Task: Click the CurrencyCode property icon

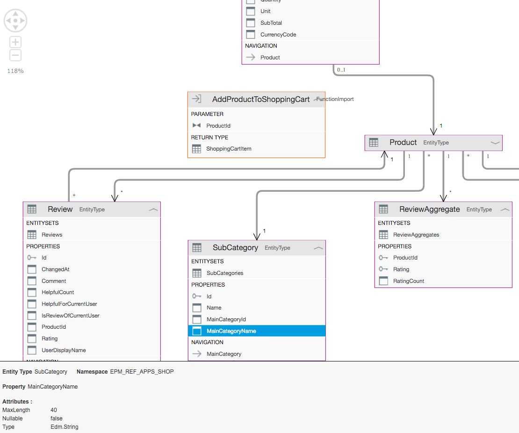Action: click(x=251, y=35)
